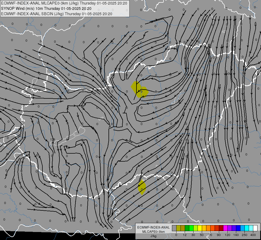The image size is (261, 240).
Task: Click legend label MLCAPE0-3km
Action: click(x=154, y=232)
